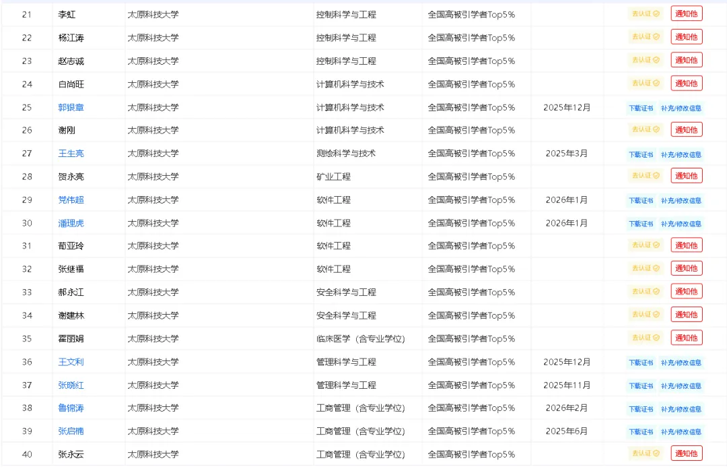Screen dimensions: 727x471
Task: Open 党伟超's name link
Action: pyautogui.click(x=71, y=199)
